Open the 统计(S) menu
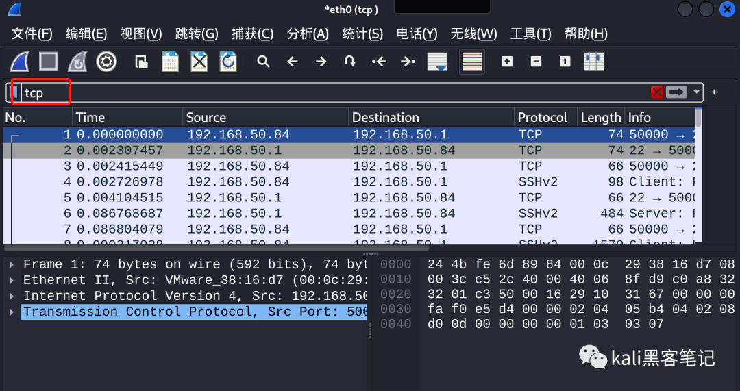The height and width of the screenshot is (391, 740). click(362, 34)
